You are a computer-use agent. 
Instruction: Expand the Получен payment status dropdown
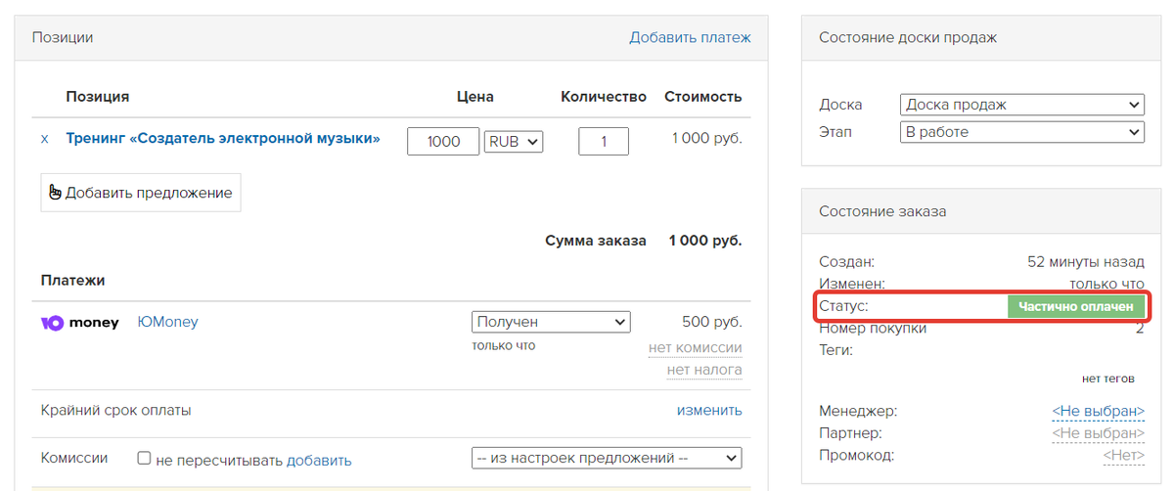551,322
